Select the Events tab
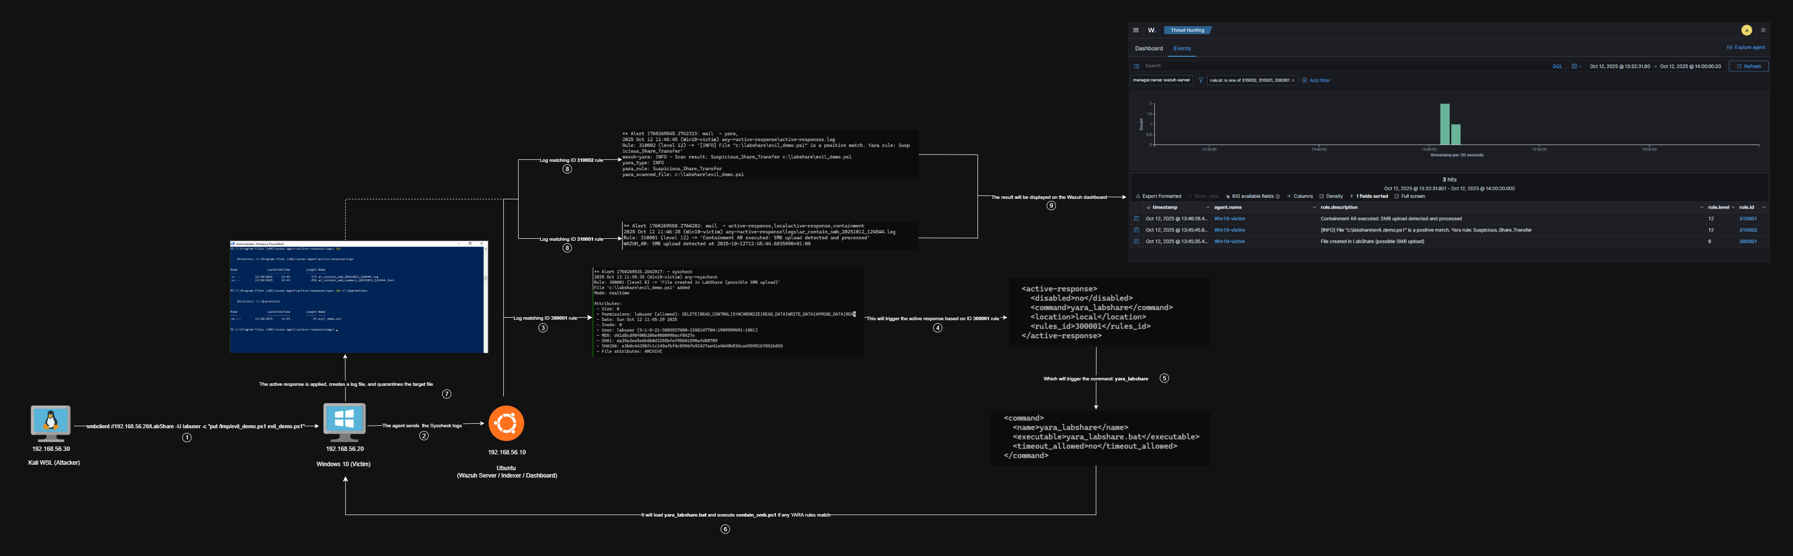This screenshot has width=1793, height=556. tap(1182, 48)
